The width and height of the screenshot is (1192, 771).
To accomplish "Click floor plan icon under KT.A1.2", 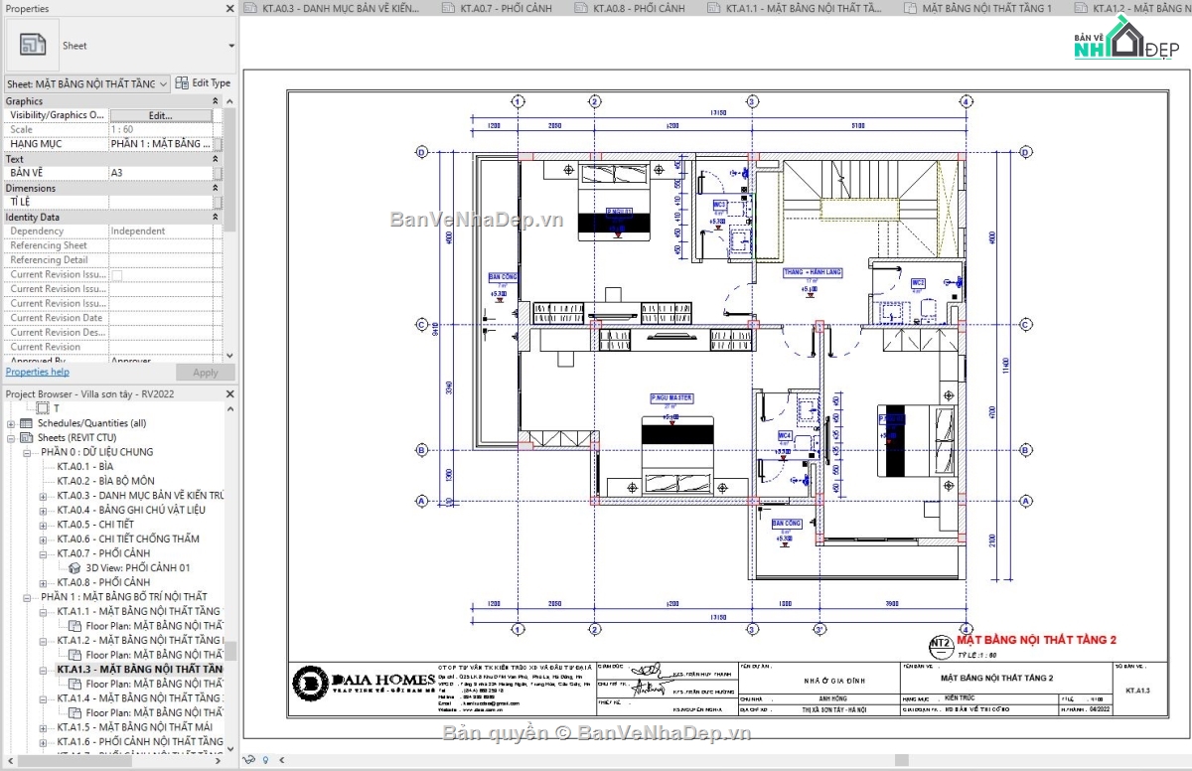I will [76, 655].
